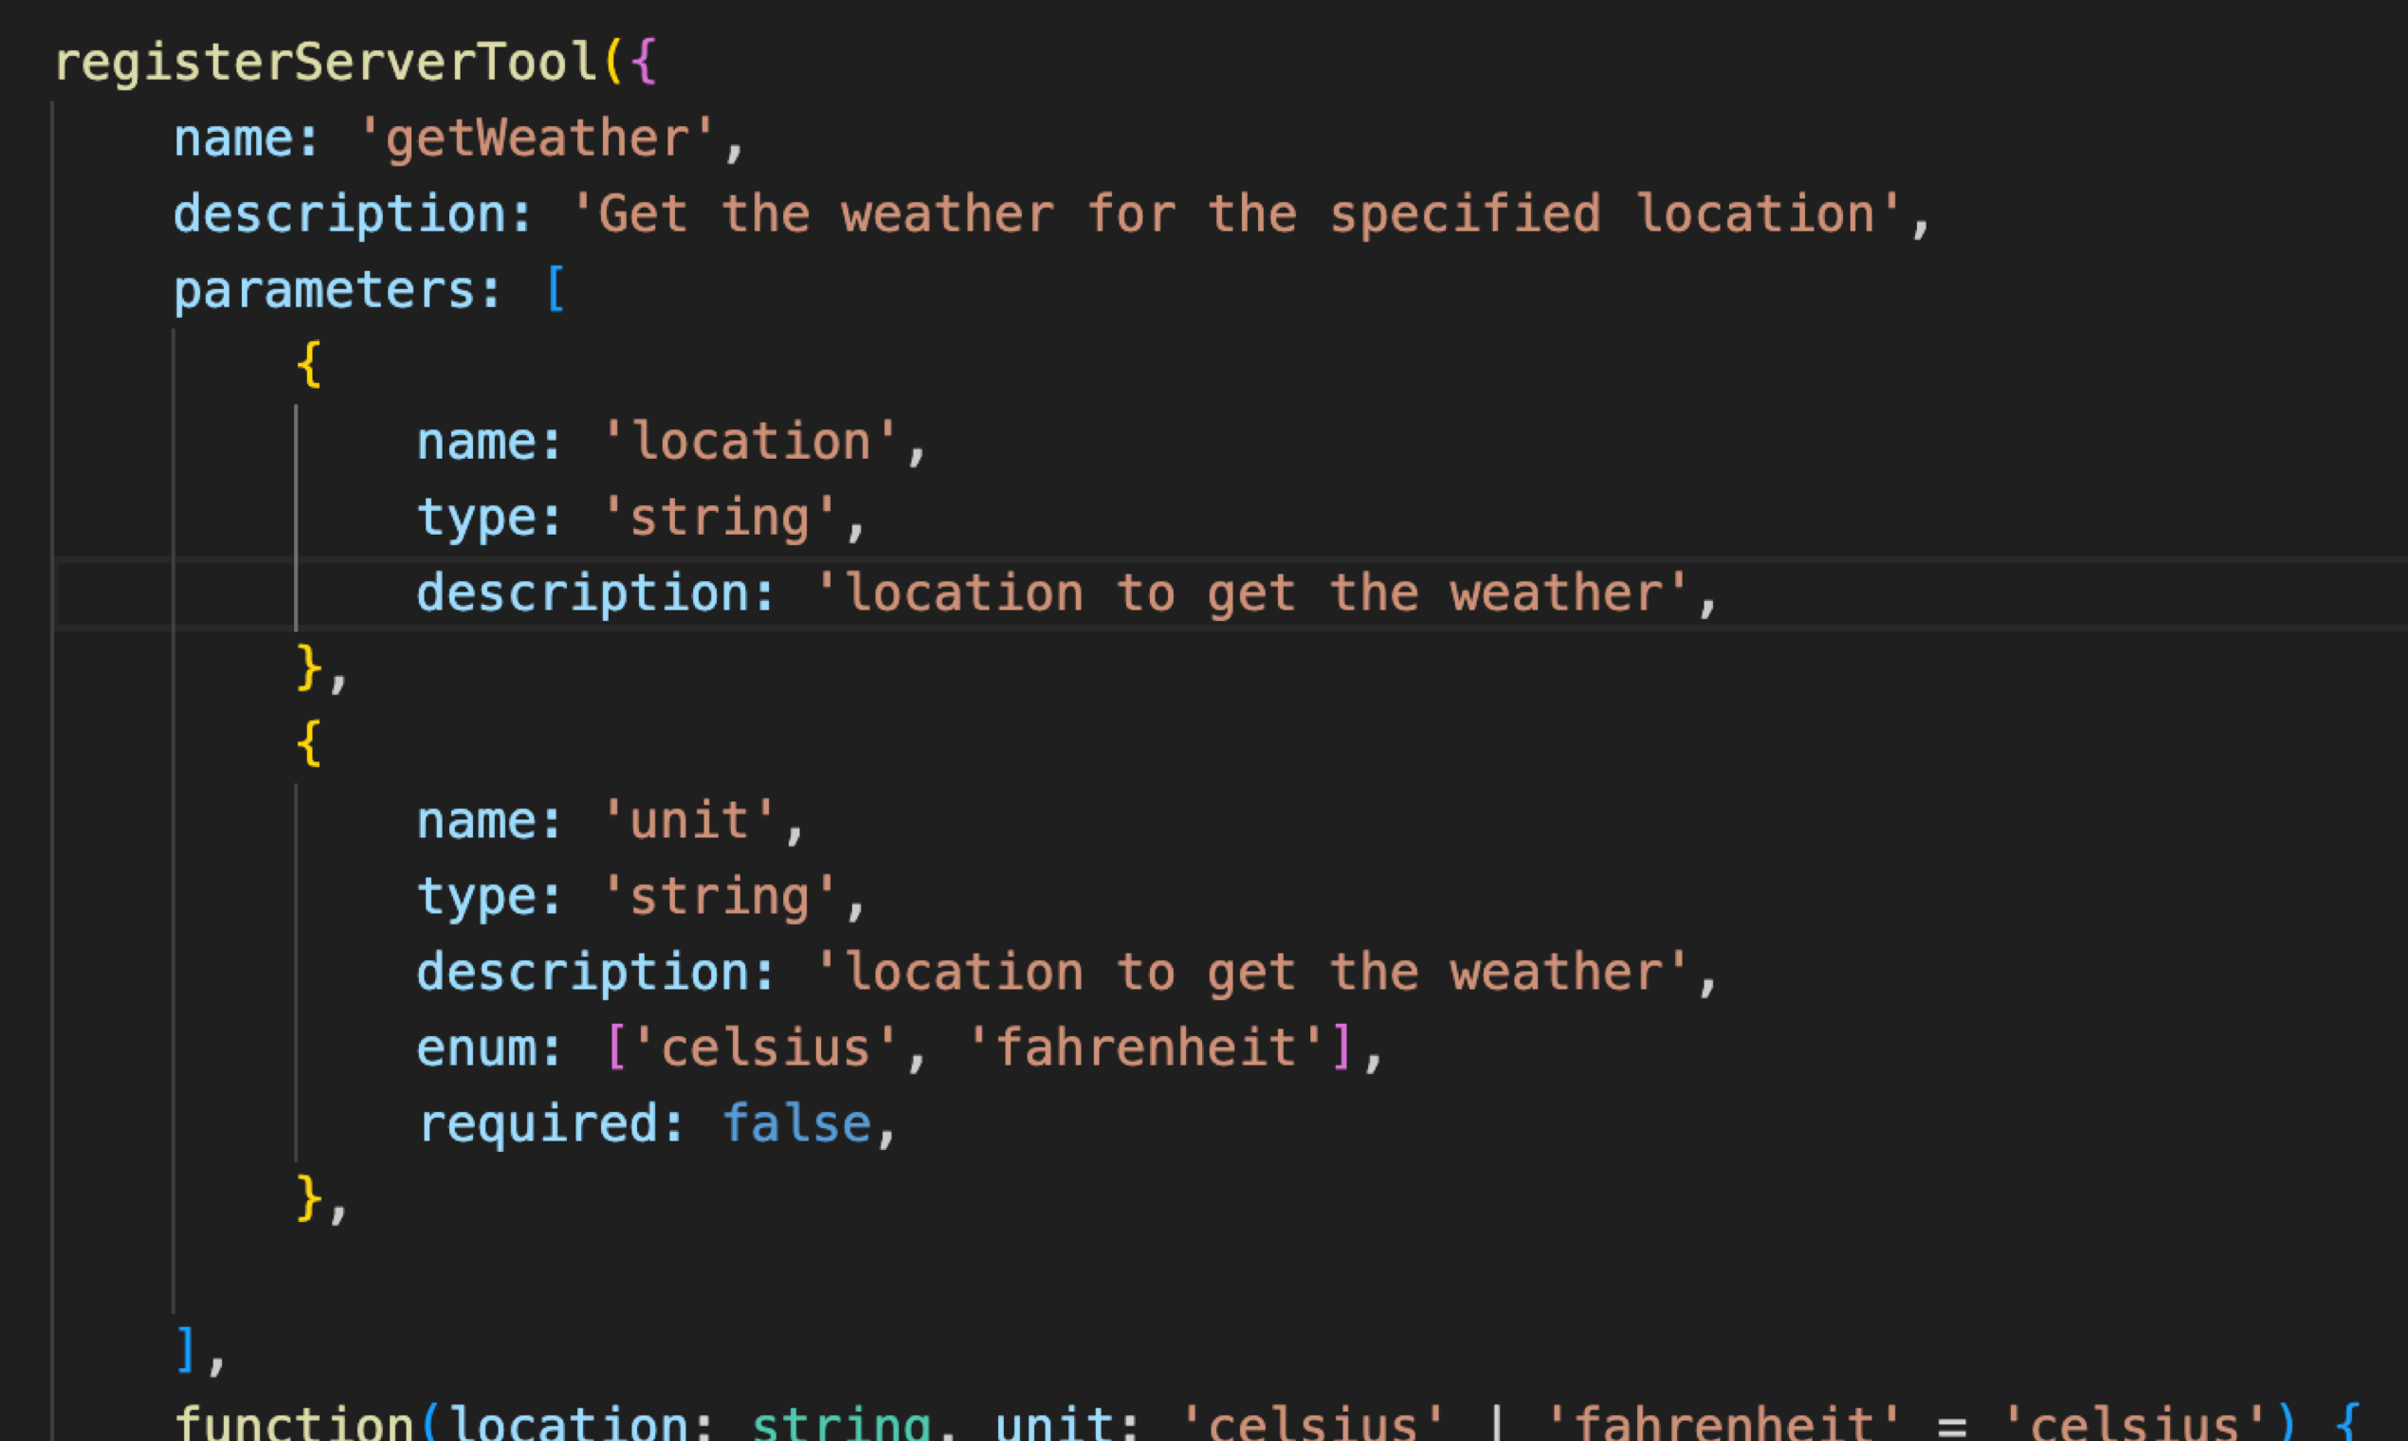The width and height of the screenshot is (2408, 1441).
Task: Click the registerServerTool function name
Action: [x=325, y=64]
